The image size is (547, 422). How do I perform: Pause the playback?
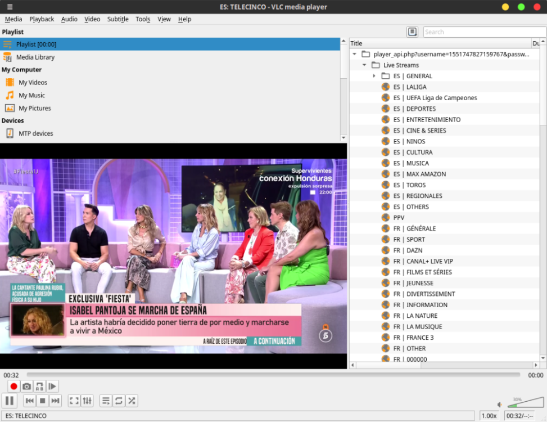10,401
